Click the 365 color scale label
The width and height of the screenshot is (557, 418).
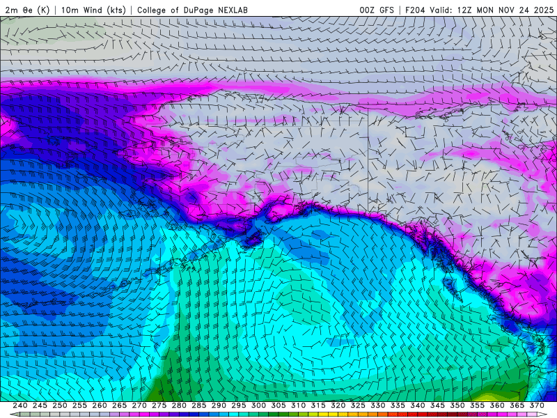[x=517, y=405]
